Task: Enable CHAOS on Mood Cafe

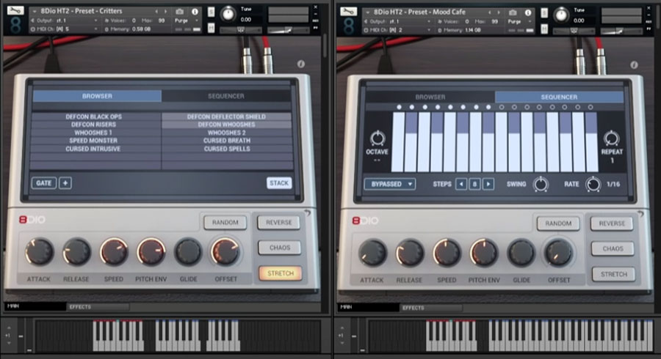Action: (613, 248)
